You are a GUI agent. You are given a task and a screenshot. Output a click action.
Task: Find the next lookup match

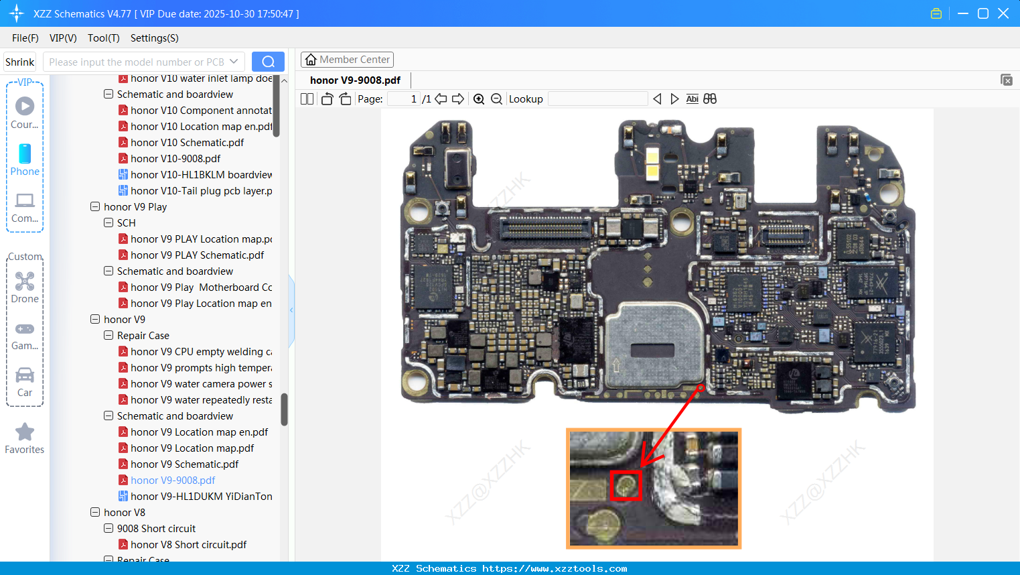point(674,99)
